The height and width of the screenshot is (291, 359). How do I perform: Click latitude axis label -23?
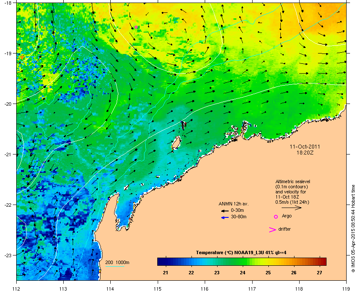pyautogui.click(x=8, y=255)
